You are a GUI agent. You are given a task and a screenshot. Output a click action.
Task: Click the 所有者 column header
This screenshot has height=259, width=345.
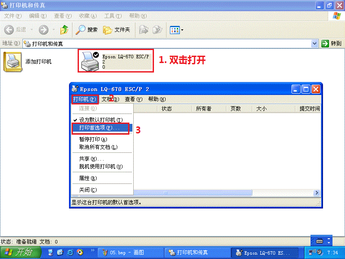point(209,109)
